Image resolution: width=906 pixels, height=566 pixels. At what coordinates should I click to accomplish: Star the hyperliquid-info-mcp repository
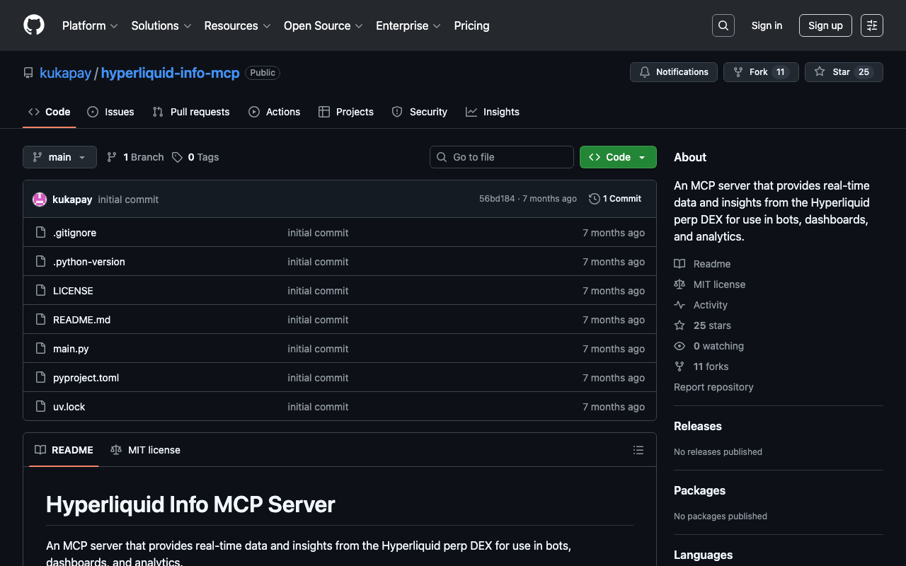point(843,72)
